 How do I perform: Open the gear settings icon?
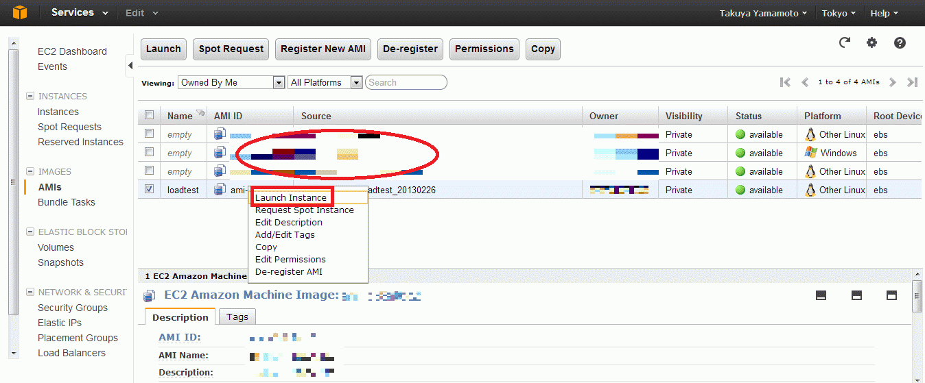pyautogui.click(x=871, y=42)
